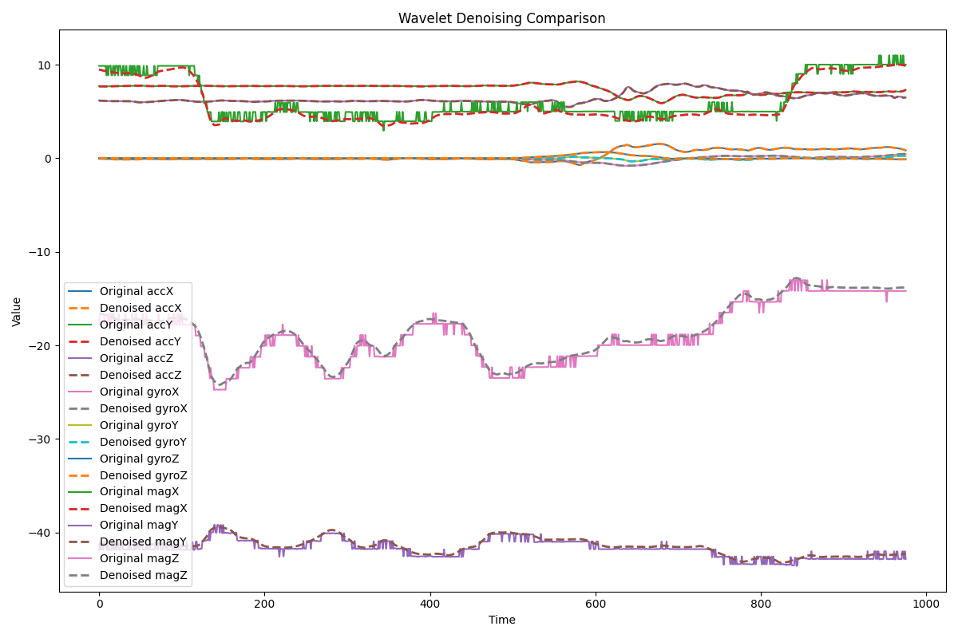Click the 'Denoised magZ' legend label

[x=143, y=576]
